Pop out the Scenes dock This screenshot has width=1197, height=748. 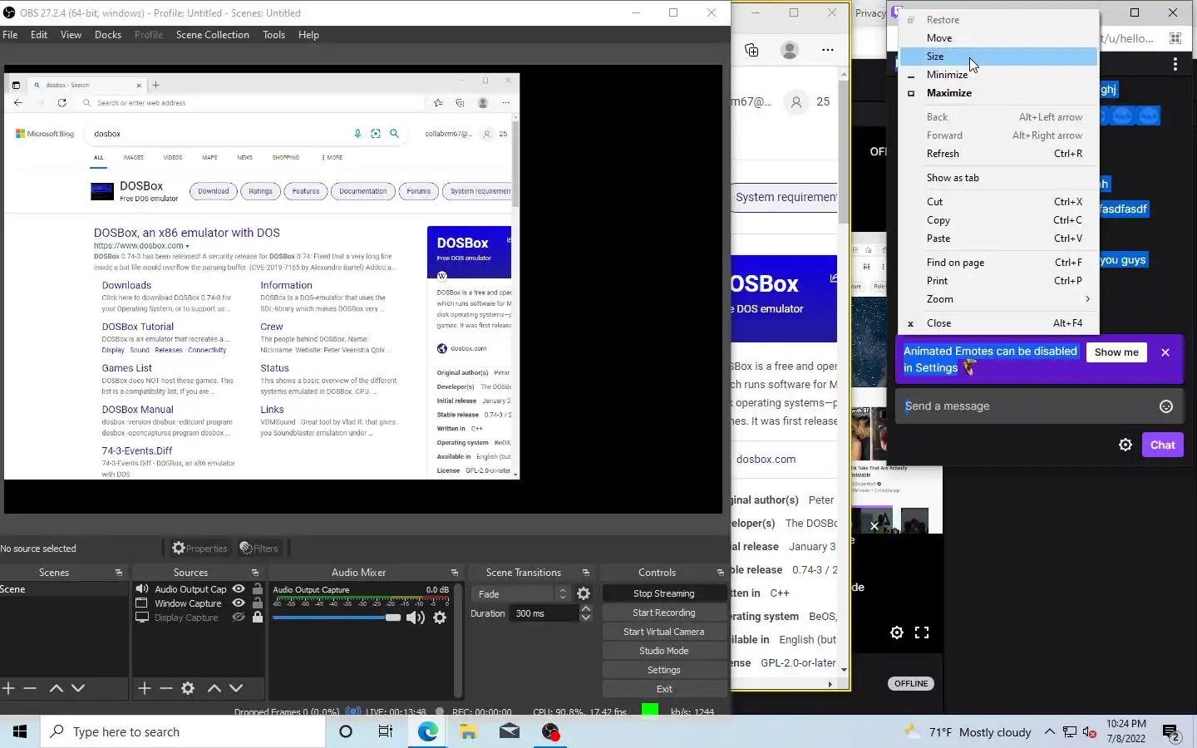(x=119, y=573)
